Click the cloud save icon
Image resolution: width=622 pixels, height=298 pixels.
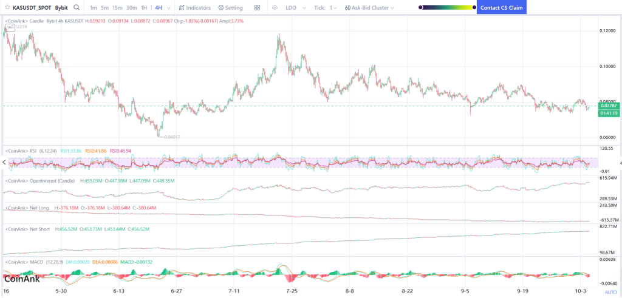275,7
